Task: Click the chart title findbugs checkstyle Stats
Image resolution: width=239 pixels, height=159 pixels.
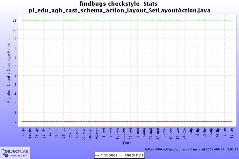Action: coord(119,3)
